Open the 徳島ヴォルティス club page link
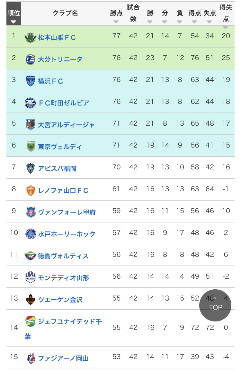The image size is (241, 370). point(63,256)
